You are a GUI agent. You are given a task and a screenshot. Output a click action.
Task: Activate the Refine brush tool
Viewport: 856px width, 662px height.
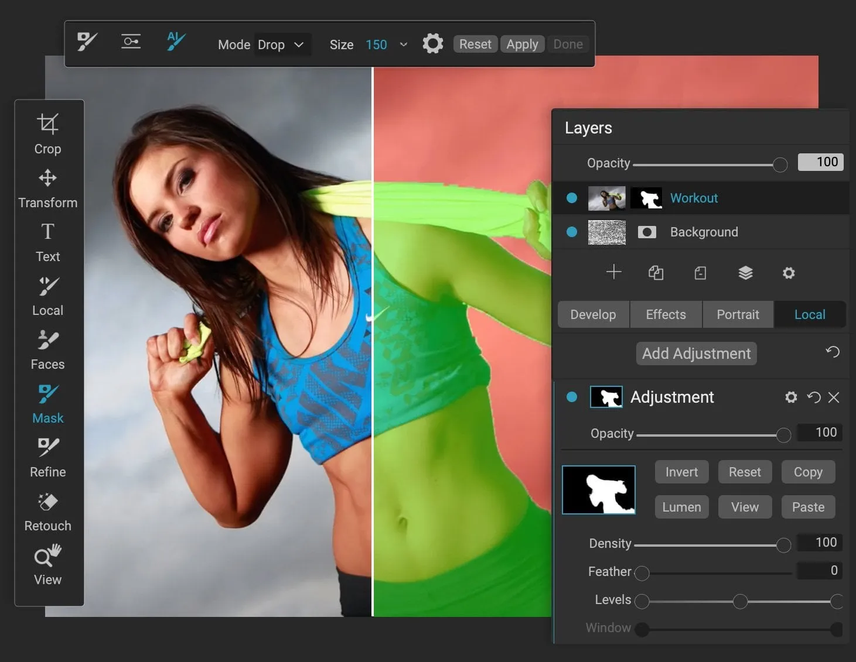pos(47,458)
